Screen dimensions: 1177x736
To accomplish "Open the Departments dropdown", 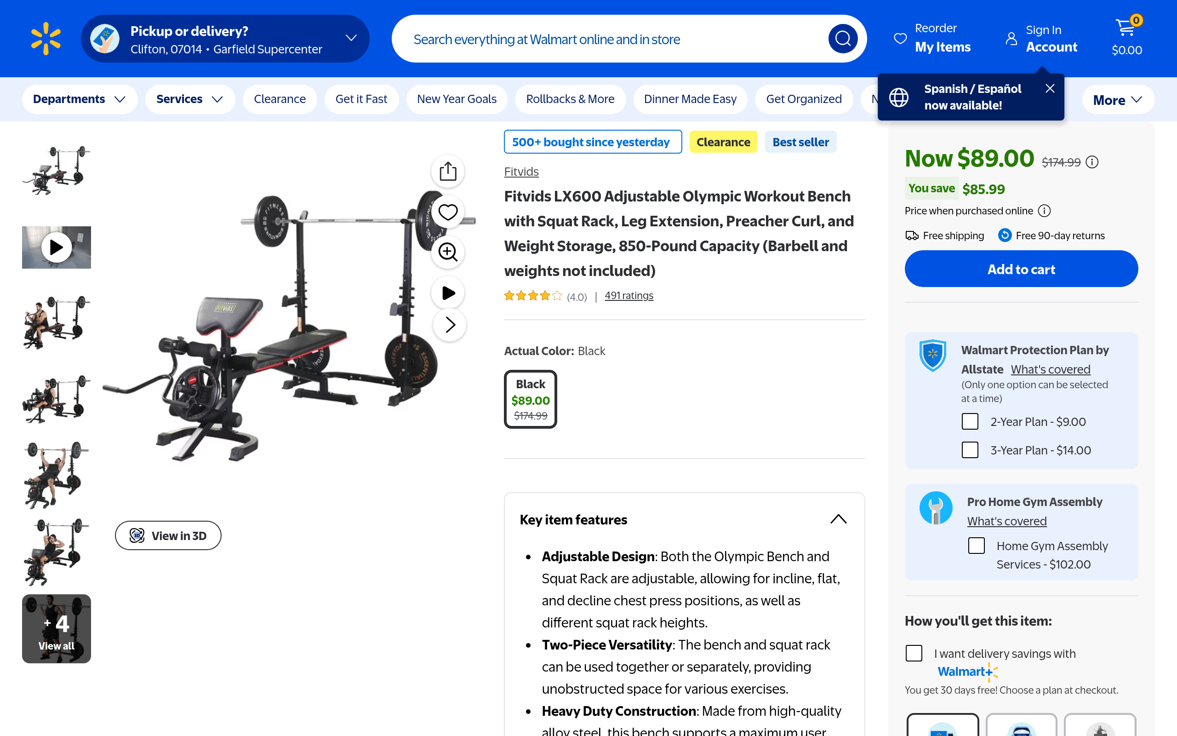I will [x=80, y=99].
